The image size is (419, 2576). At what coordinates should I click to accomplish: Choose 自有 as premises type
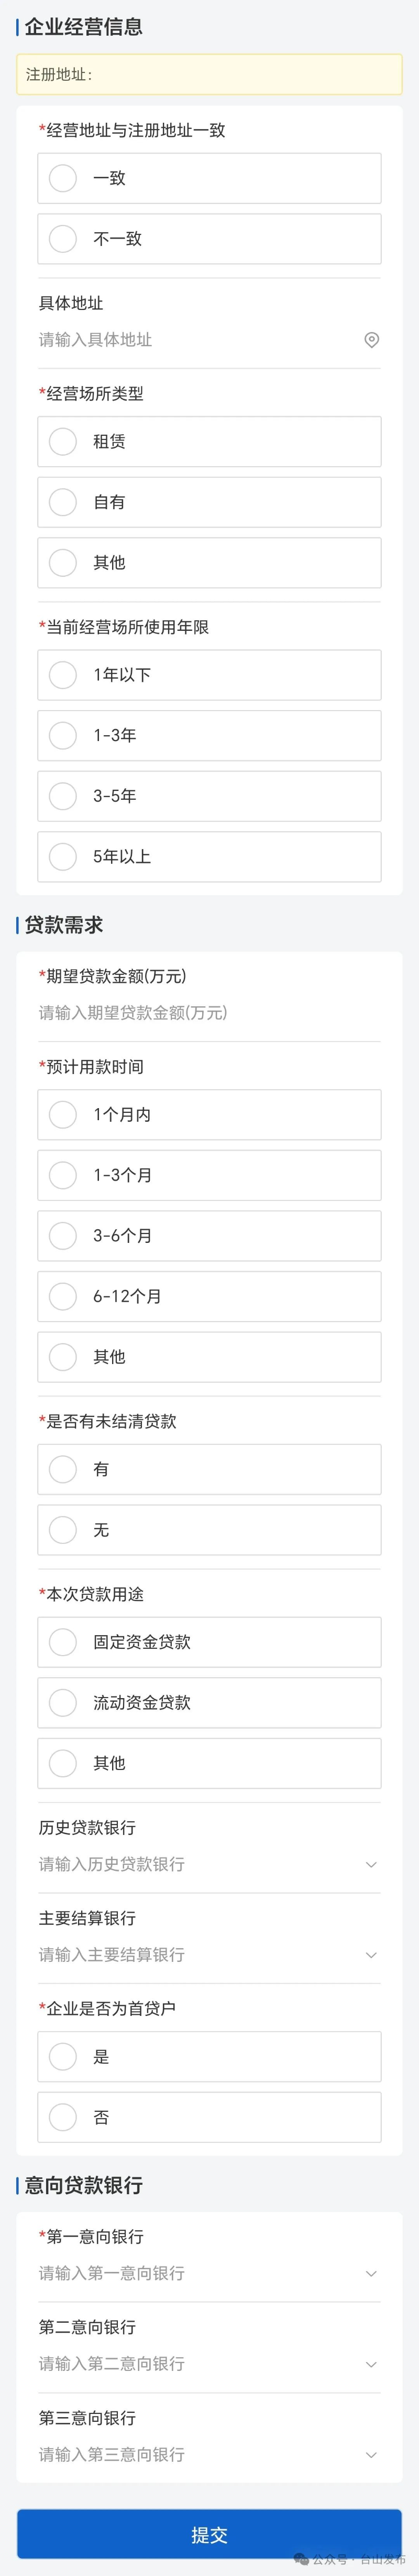point(63,502)
